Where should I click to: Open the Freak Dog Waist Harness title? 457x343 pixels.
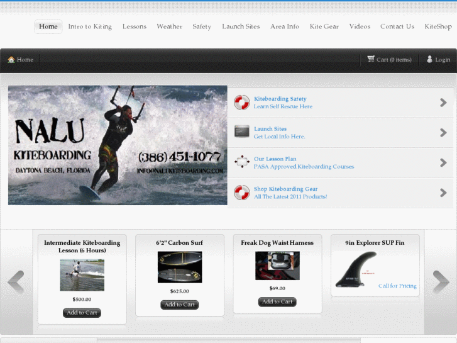pos(277,242)
